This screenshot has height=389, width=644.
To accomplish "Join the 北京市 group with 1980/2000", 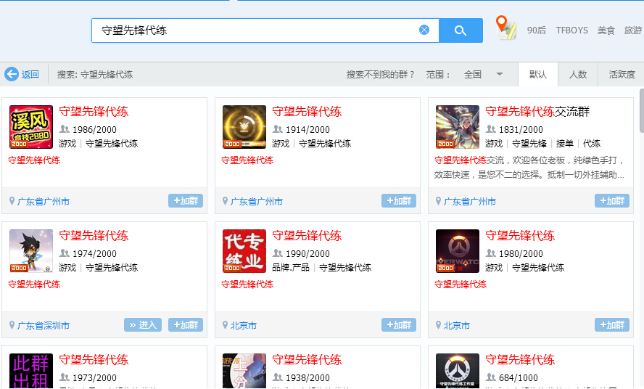I will (612, 325).
